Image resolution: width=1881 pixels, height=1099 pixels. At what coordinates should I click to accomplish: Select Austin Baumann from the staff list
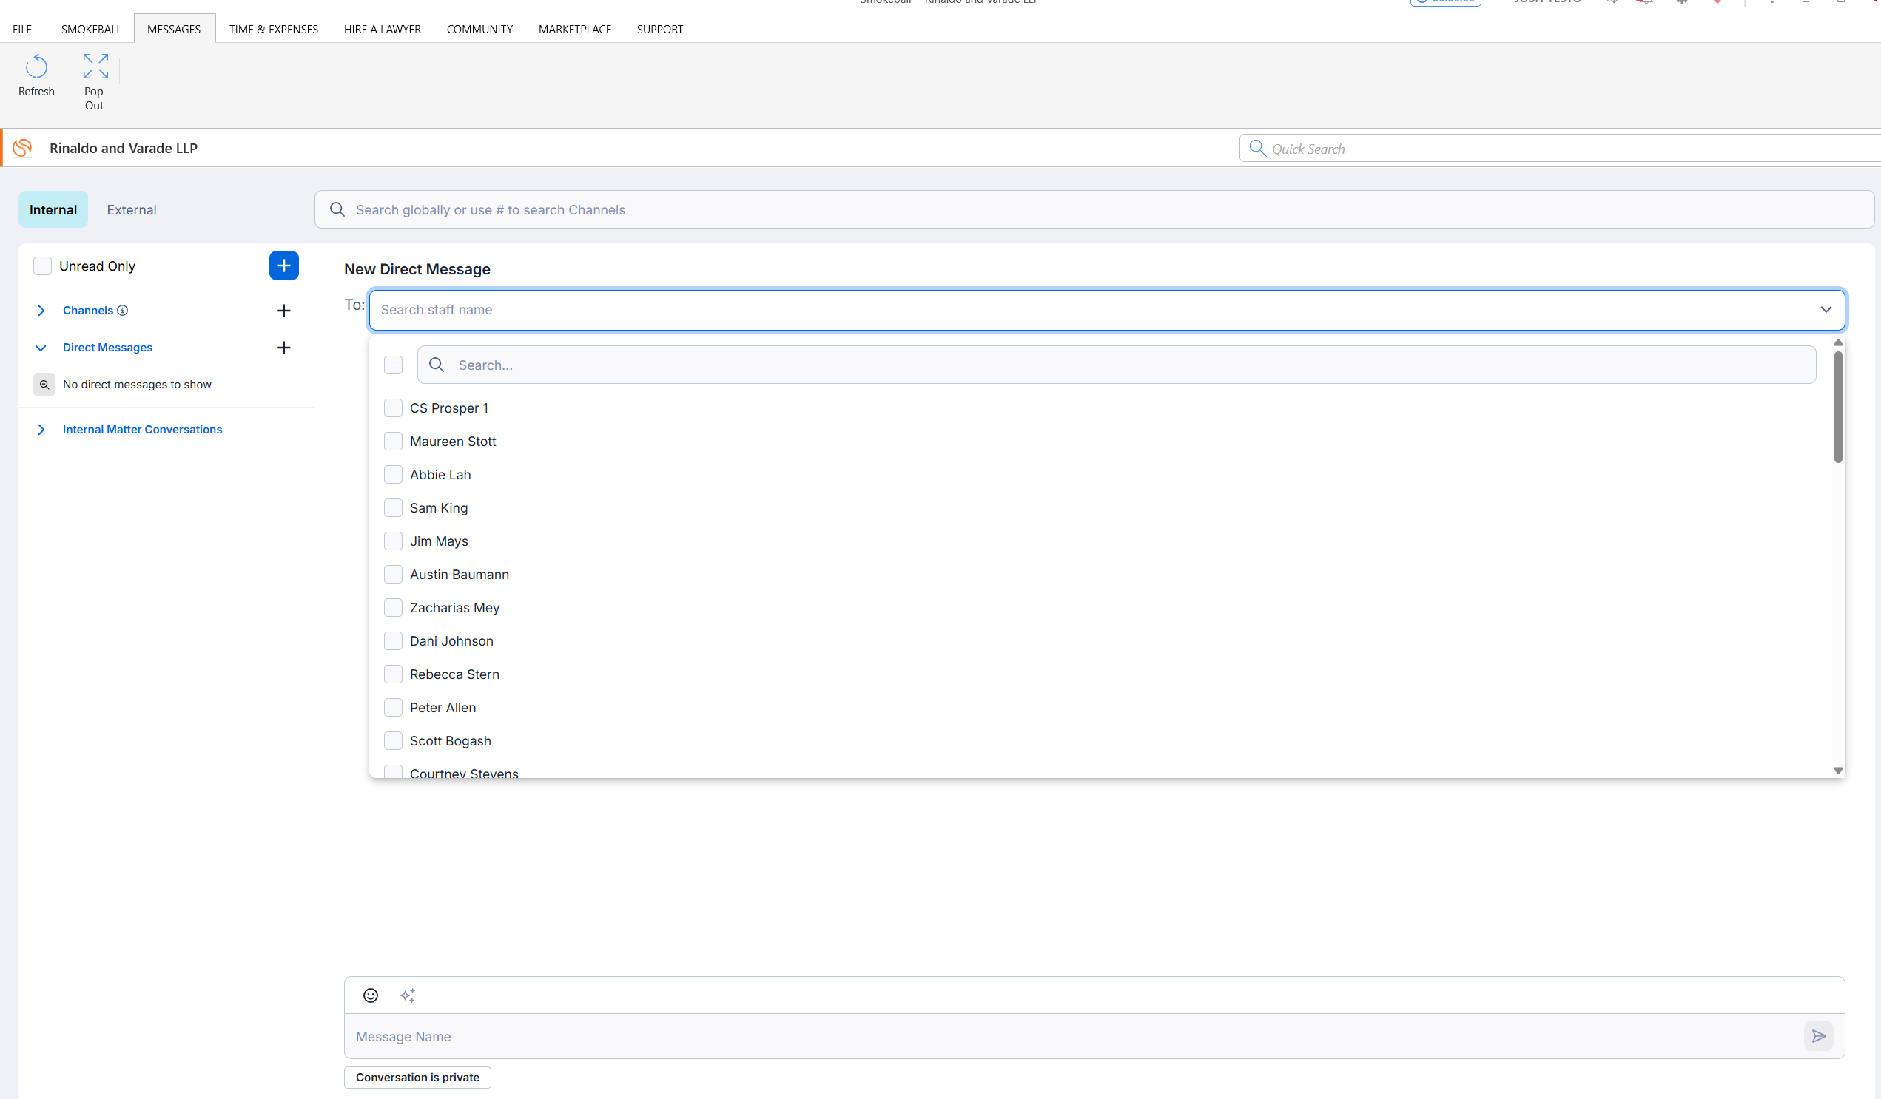[459, 575]
